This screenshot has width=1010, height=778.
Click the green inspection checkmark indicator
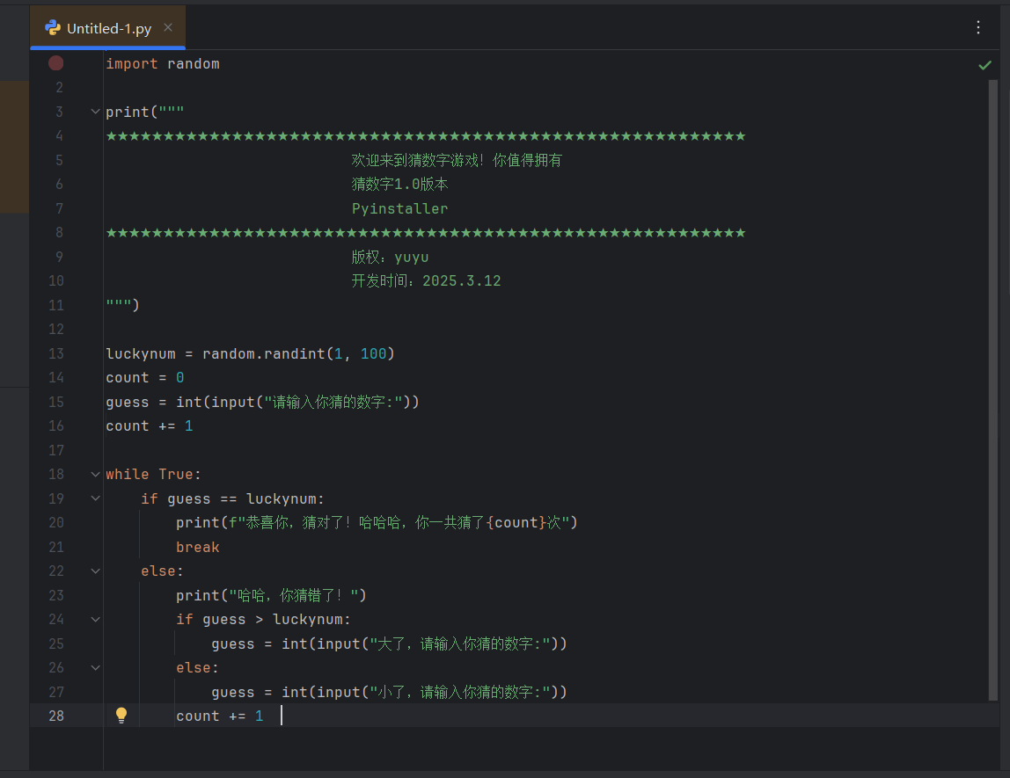pyautogui.click(x=984, y=65)
